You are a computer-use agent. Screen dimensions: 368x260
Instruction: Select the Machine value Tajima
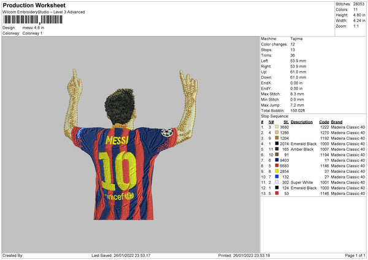coord(296,39)
